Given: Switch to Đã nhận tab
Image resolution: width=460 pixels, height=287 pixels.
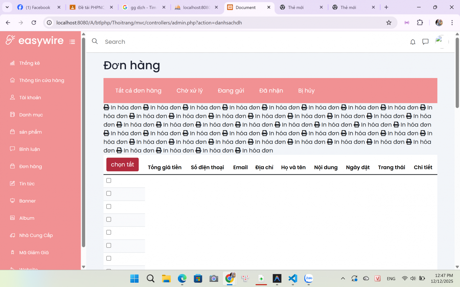Looking at the screenshot, I should pos(271,91).
